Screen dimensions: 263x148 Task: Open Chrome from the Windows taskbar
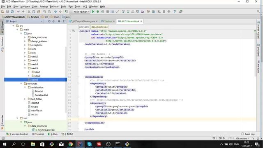coord(71,144)
